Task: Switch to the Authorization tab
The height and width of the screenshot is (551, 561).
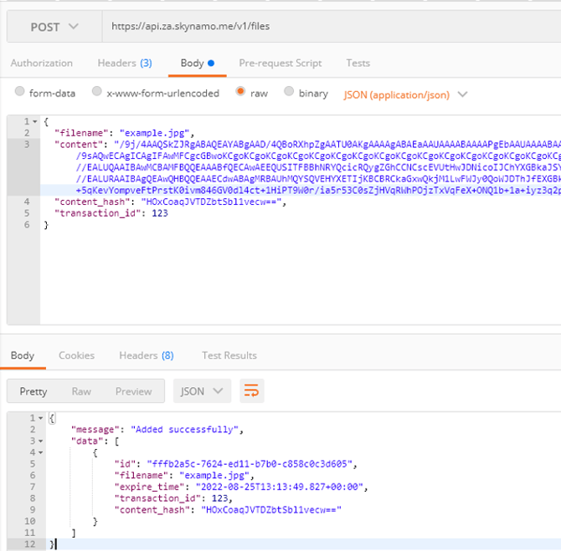Action: 42,63
